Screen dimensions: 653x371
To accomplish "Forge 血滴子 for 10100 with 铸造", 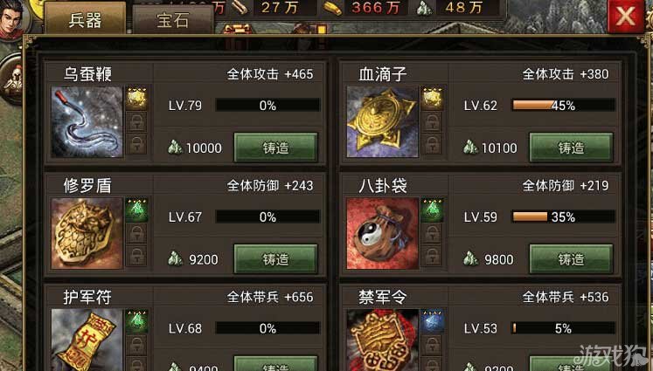I will [571, 148].
